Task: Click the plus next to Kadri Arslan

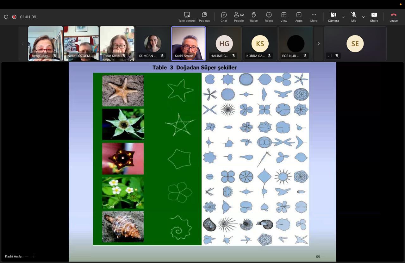Action: pyautogui.click(x=33, y=256)
